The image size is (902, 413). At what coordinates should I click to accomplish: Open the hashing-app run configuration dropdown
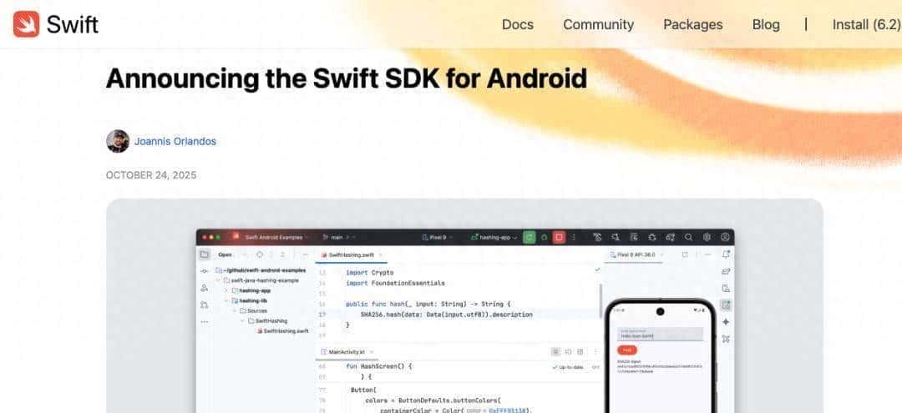[x=494, y=237]
